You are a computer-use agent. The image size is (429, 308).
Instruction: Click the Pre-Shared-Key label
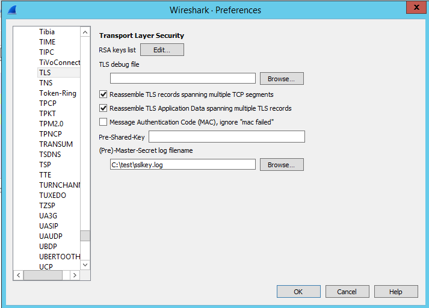[122, 137]
